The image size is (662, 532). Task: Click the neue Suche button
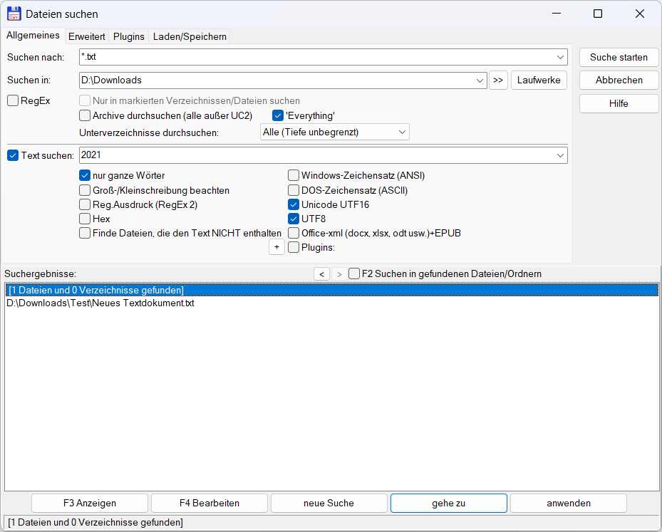[x=329, y=504]
